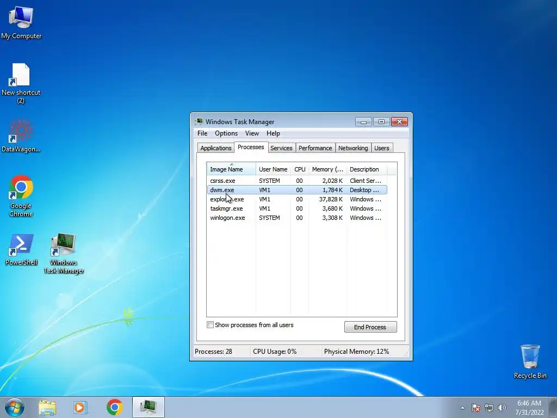Screen dimensions: 557x418
Task: Switch to the Applications tab
Action: (x=215, y=148)
